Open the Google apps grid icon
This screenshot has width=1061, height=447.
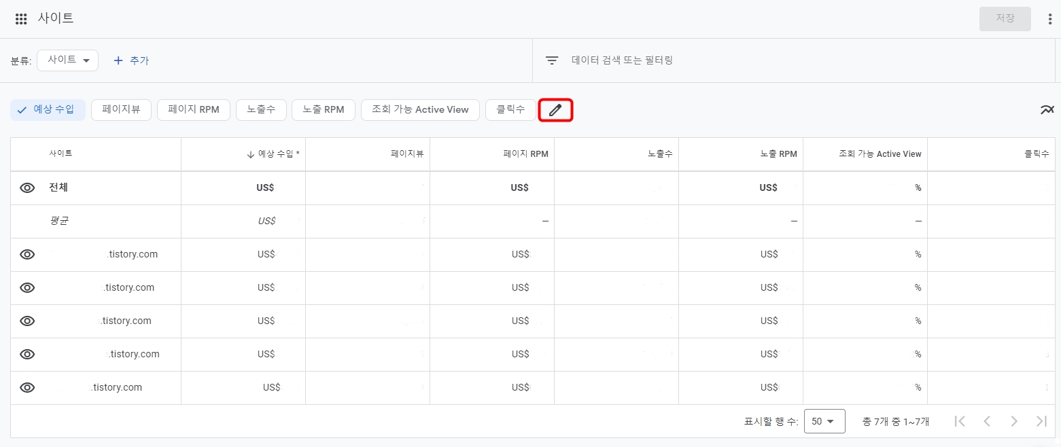20,18
